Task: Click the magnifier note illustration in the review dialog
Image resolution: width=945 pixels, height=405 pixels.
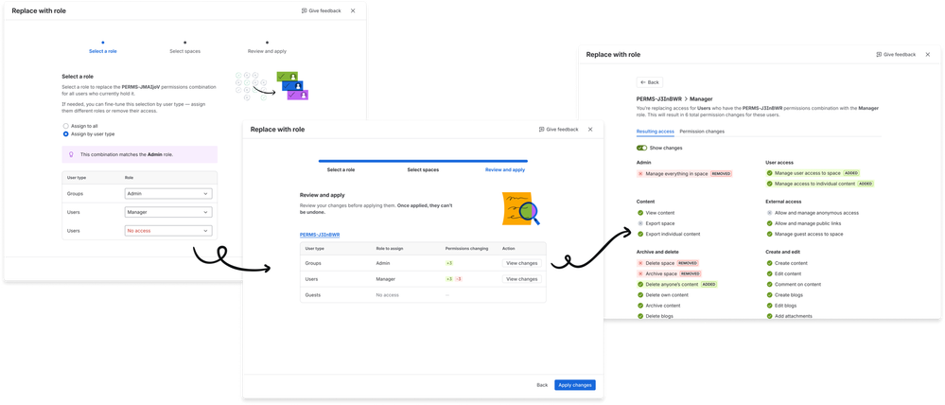Action: tap(520, 208)
